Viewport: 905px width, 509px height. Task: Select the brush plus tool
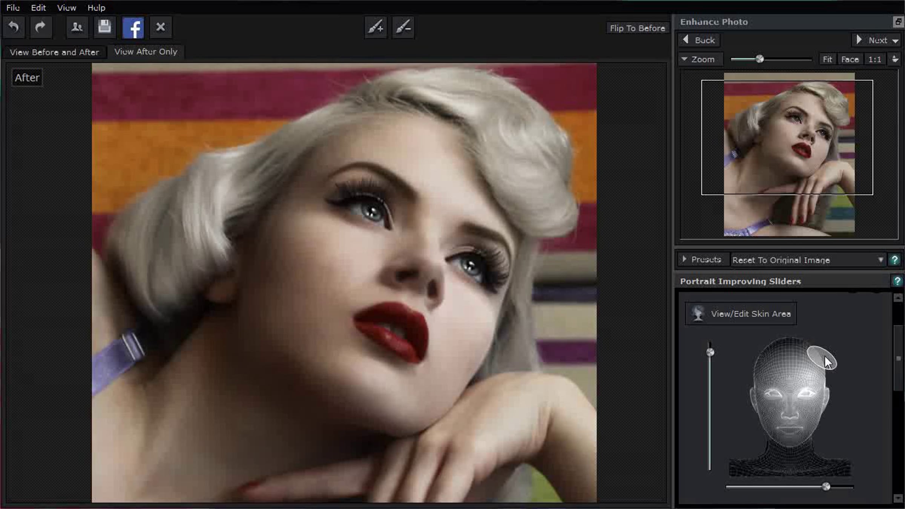coord(376,27)
